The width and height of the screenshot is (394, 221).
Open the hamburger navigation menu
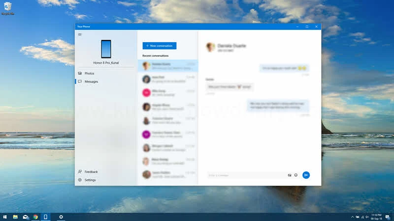(x=80, y=34)
